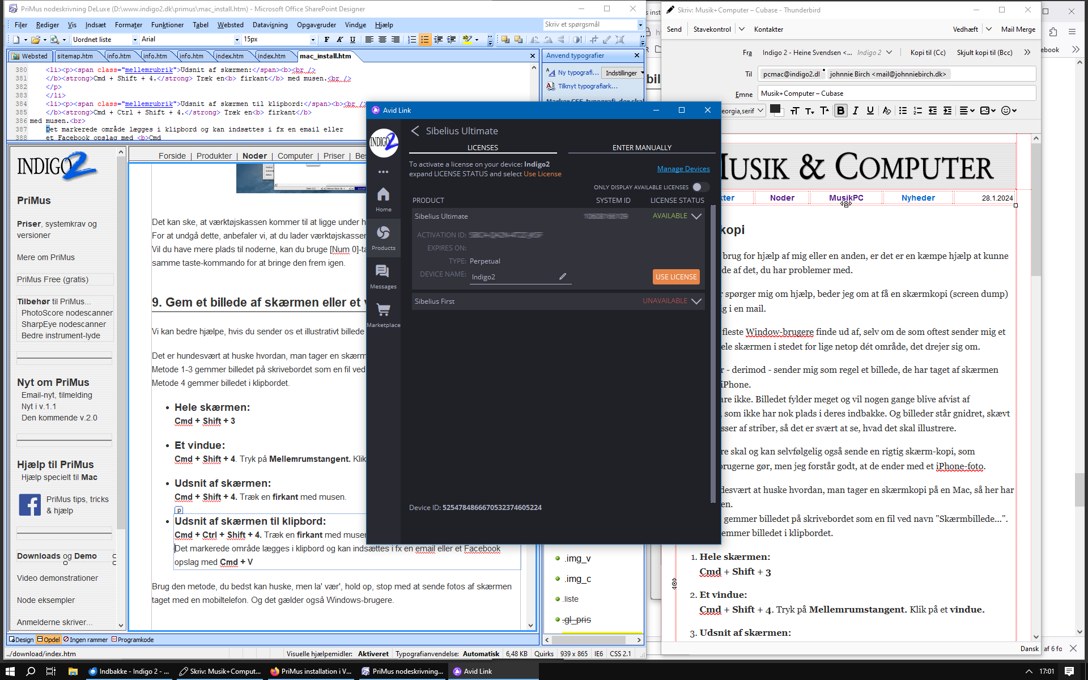This screenshot has width=1088, height=680.
Task: Click decrease indent icon in SharePoint Designer toolbar
Action: (x=438, y=40)
